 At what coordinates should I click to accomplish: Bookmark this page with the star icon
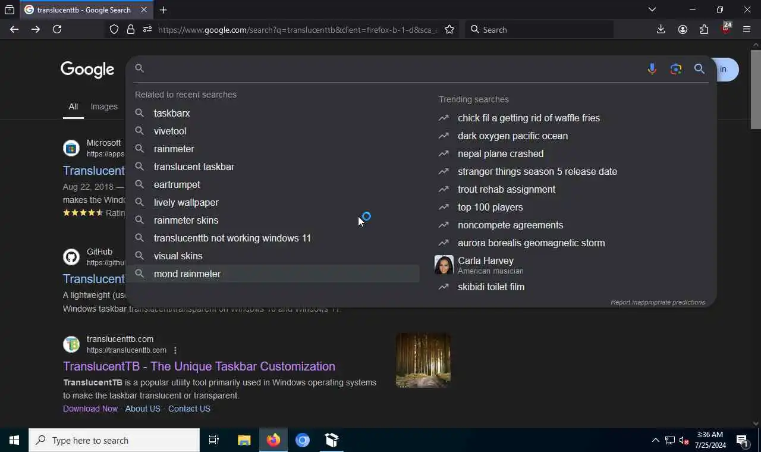click(x=449, y=29)
